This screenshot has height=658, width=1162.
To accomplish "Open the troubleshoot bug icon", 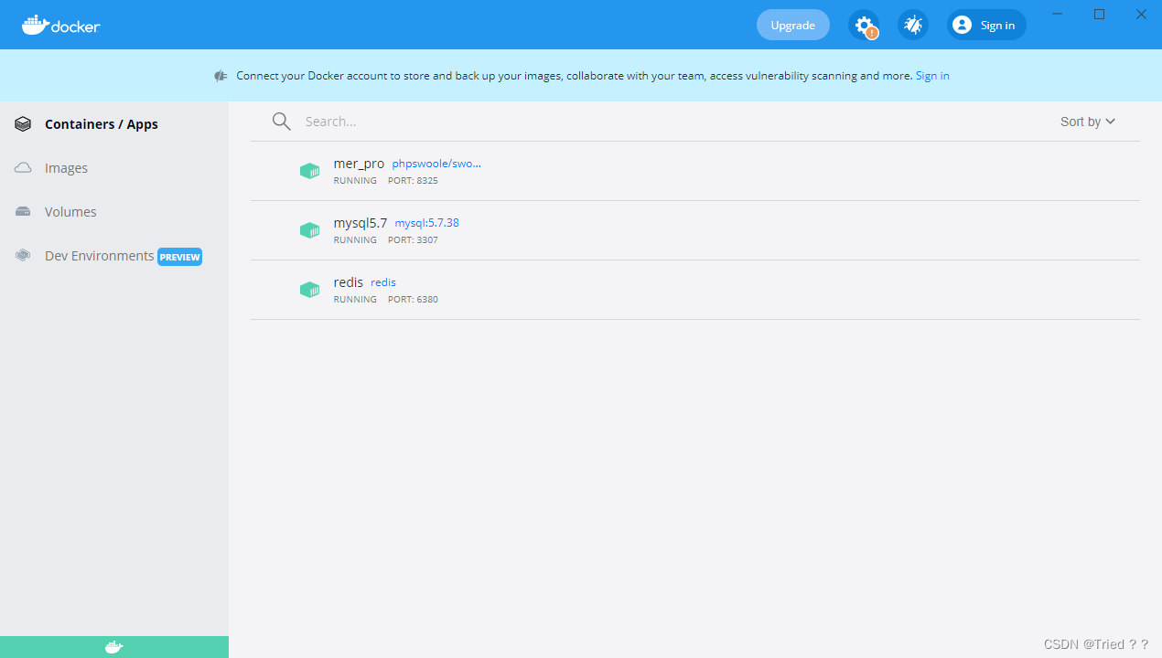I will pyautogui.click(x=913, y=25).
